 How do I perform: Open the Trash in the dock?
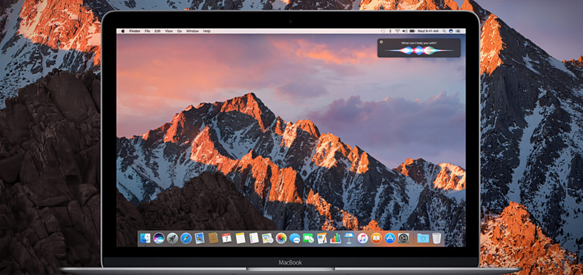[x=437, y=238]
